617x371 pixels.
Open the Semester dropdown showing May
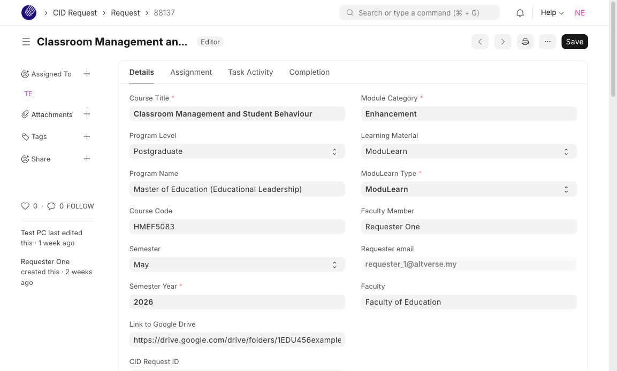point(237,265)
